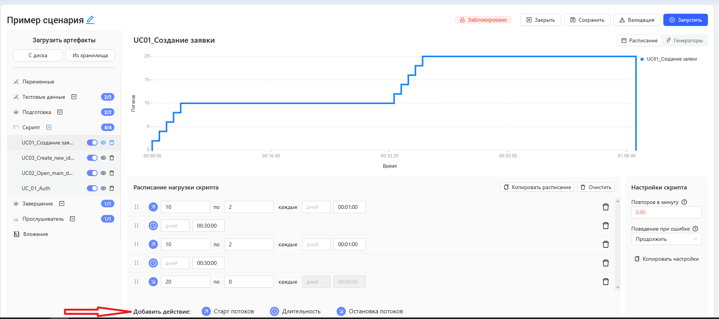719x319 pixels.
Task: Open Поведение при ошибке dropdown
Action: coord(666,239)
